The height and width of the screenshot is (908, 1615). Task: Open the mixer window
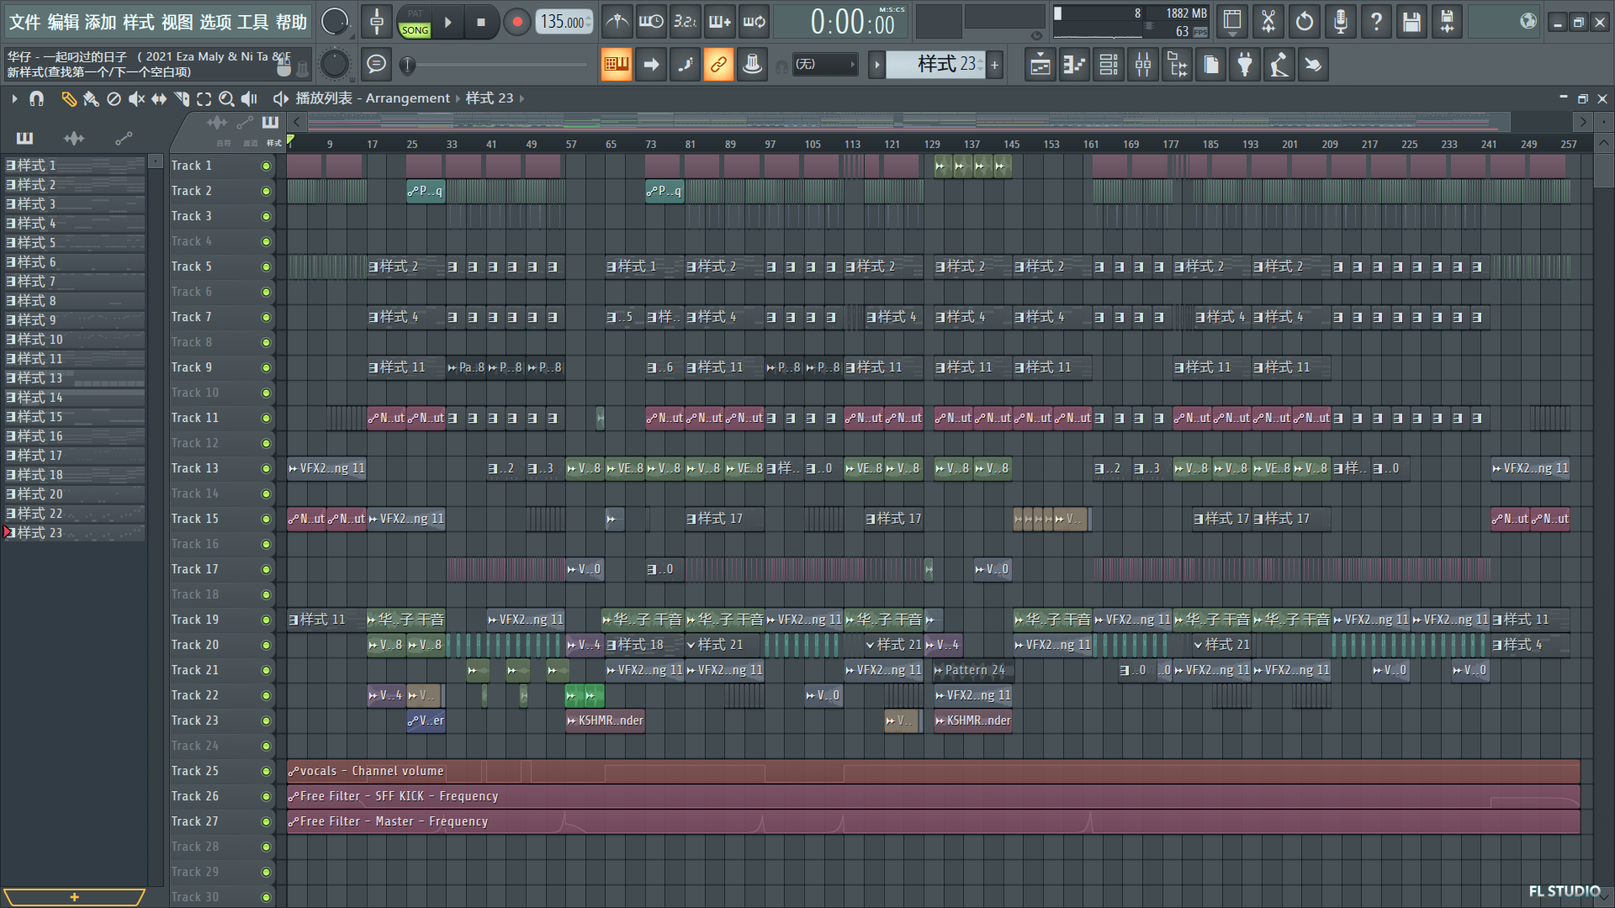click(1143, 65)
